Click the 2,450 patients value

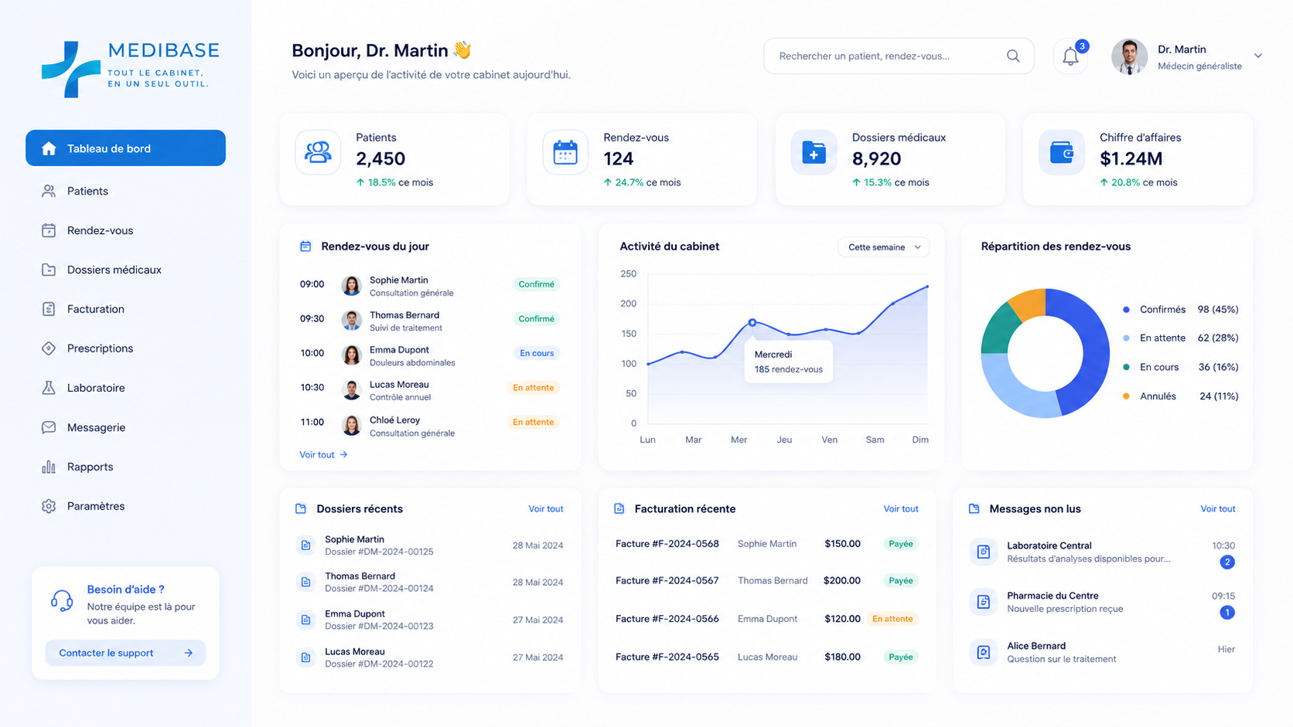click(380, 158)
